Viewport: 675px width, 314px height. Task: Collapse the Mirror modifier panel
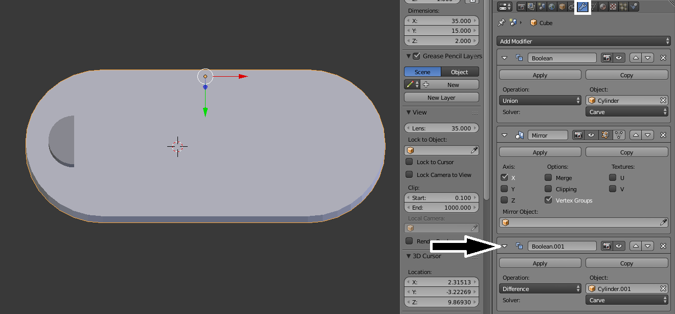point(505,135)
